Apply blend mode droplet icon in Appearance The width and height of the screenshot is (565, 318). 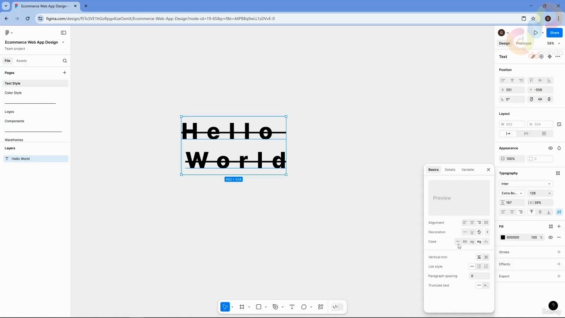[559, 148]
